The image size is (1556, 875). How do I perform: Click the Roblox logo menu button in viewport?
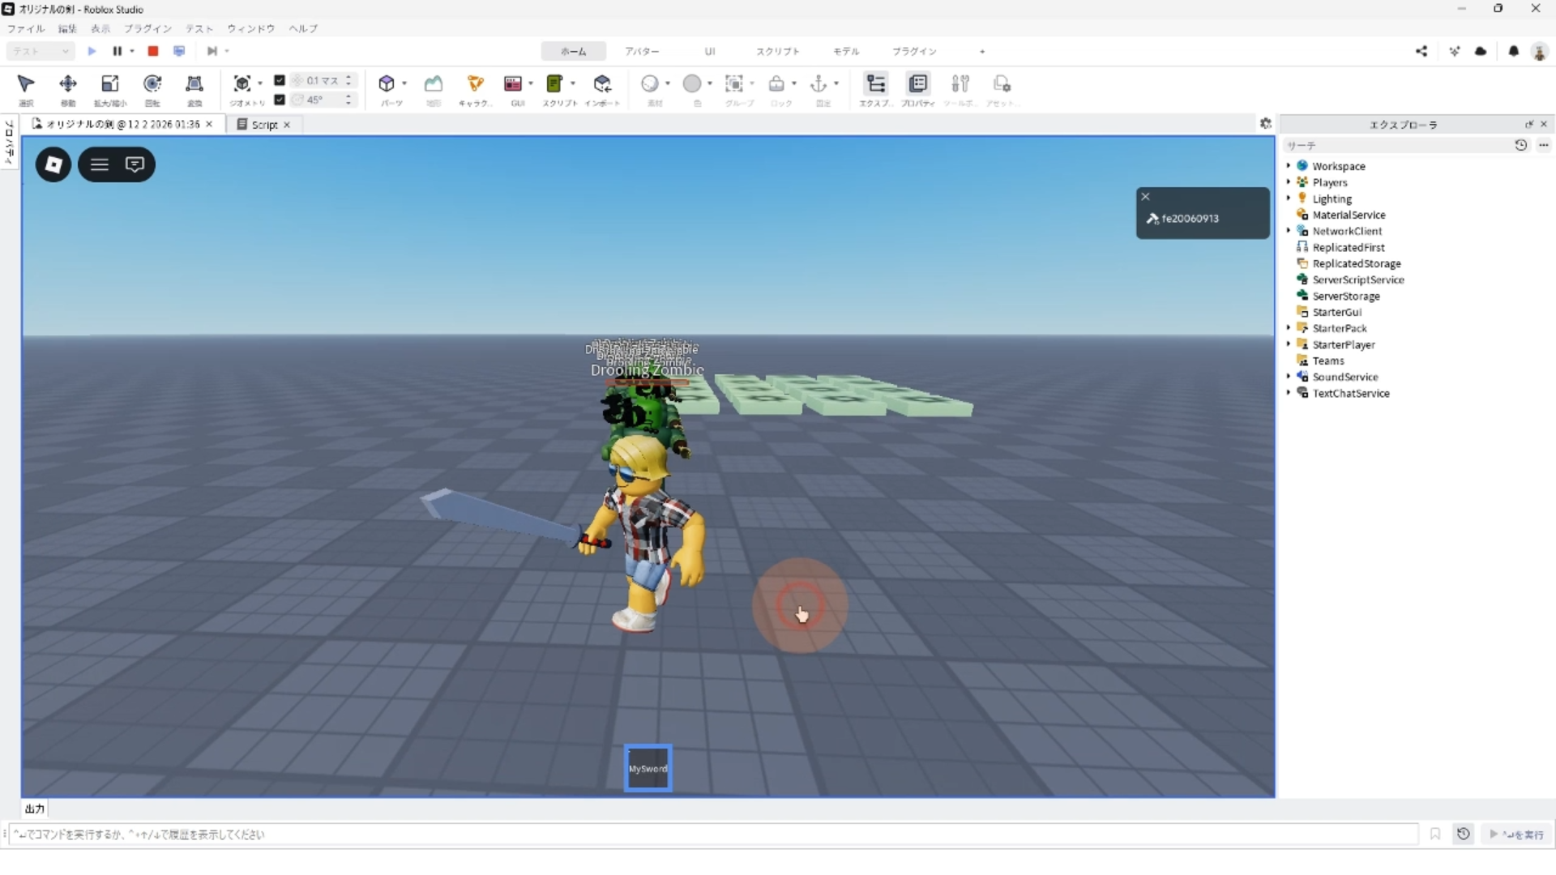pyautogui.click(x=53, y=164)
